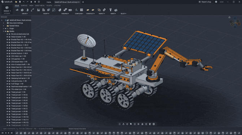Toggle visibility of the Bodies folder

(x=5, y=31)
